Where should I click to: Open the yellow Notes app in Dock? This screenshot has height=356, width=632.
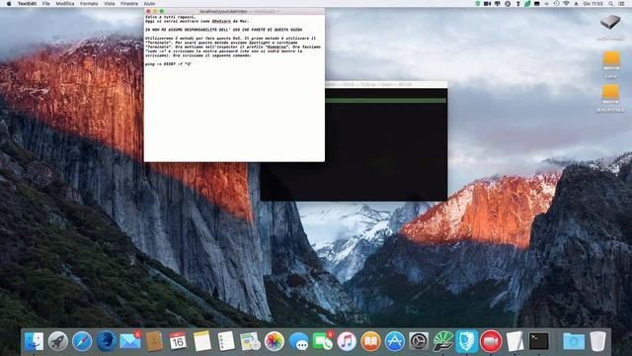click(201, 341)
